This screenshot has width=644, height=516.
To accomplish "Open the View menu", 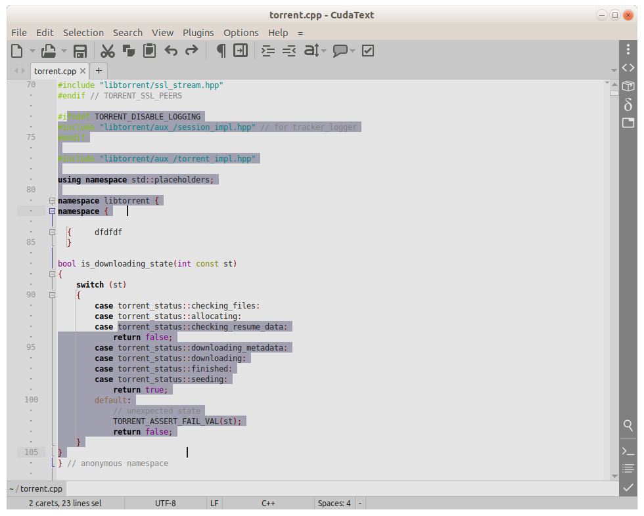I will [x=163, y=33].
